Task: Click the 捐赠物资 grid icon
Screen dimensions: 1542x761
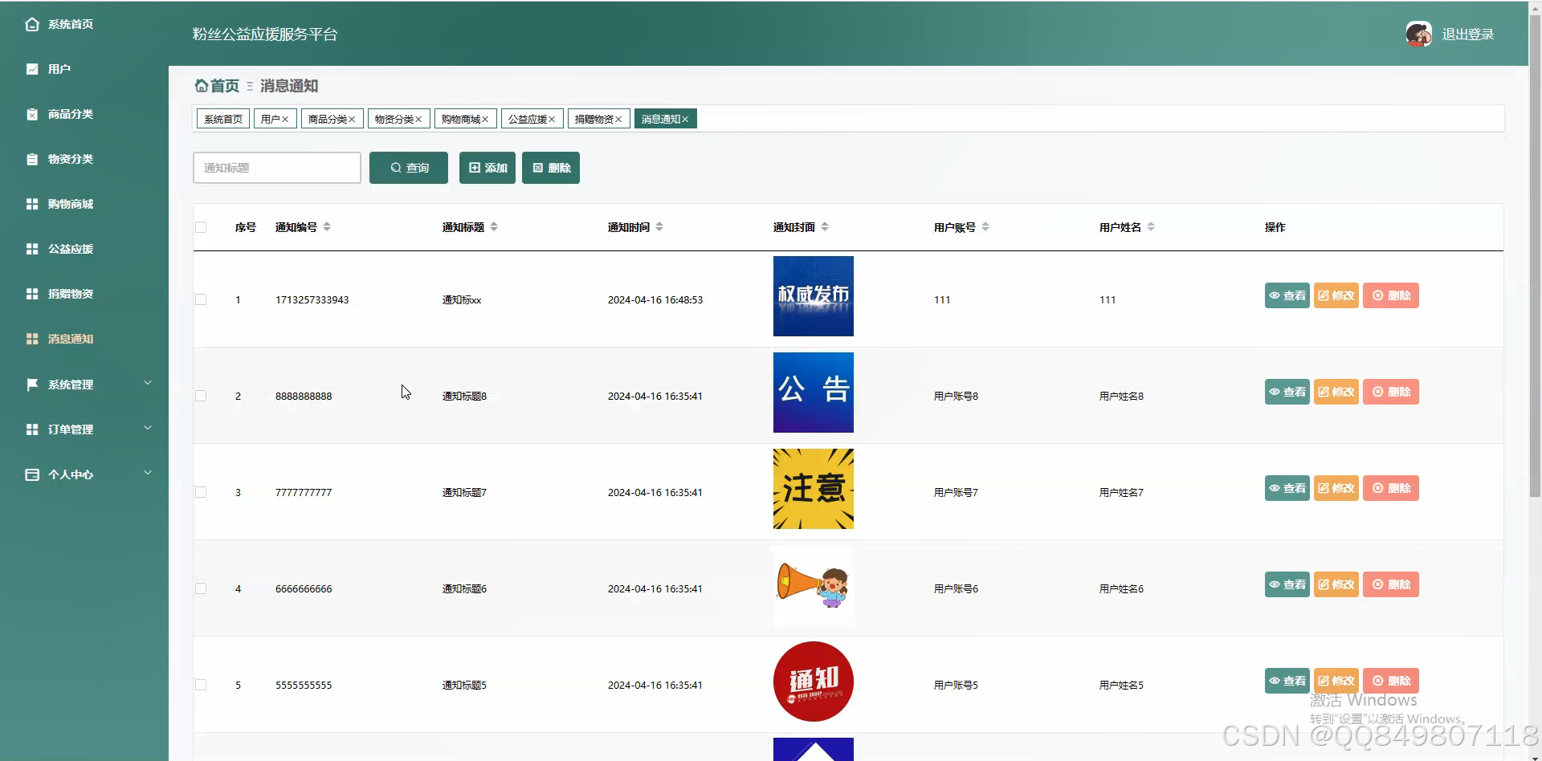Action: pos(32,294)
